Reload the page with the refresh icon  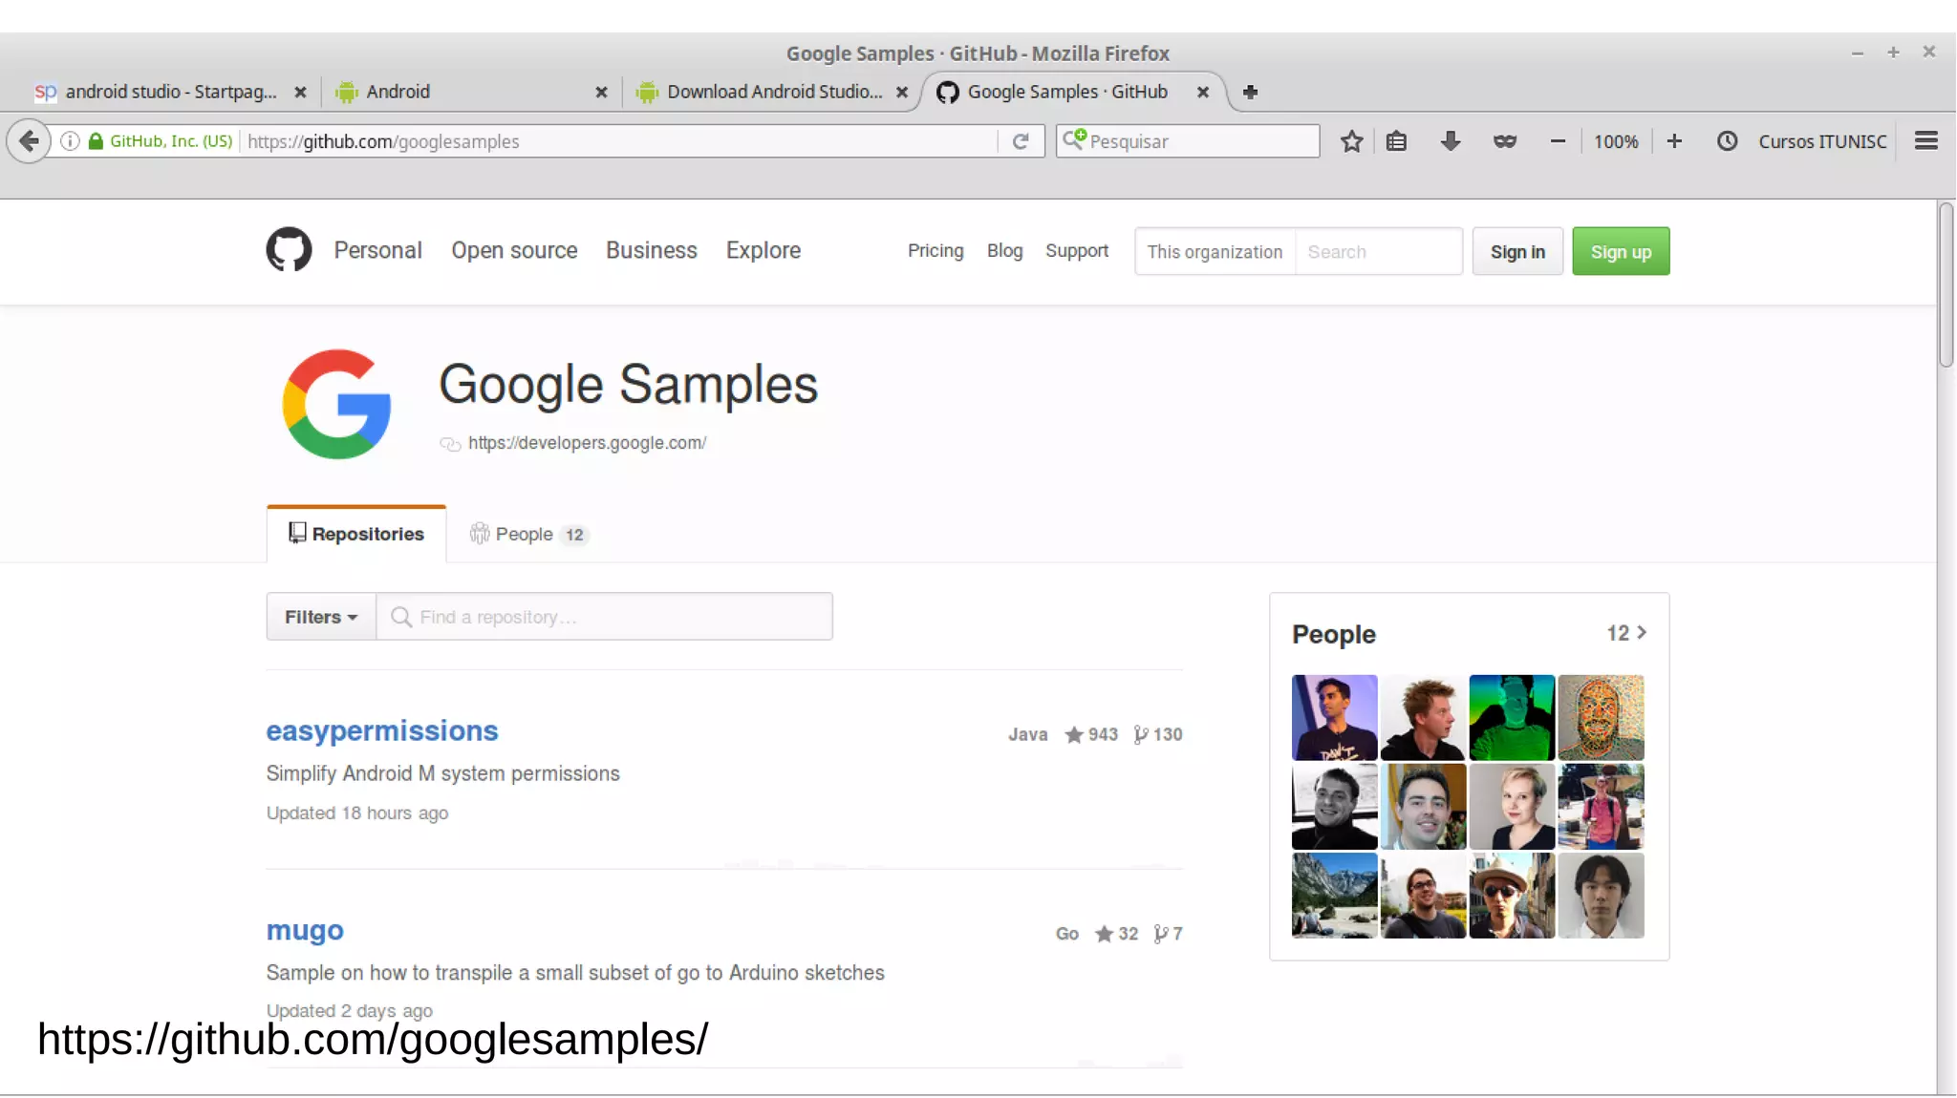coord(1021,141)
